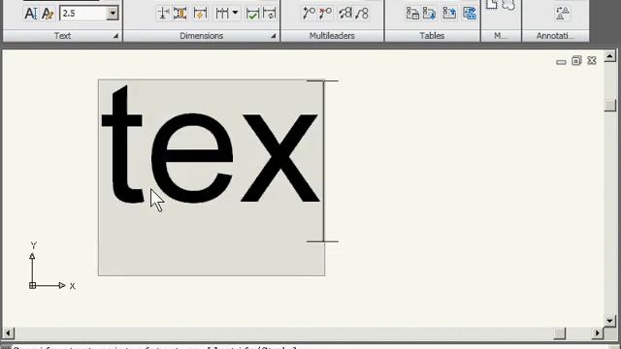Expand the collapsed M... panel title

[501, 36]
